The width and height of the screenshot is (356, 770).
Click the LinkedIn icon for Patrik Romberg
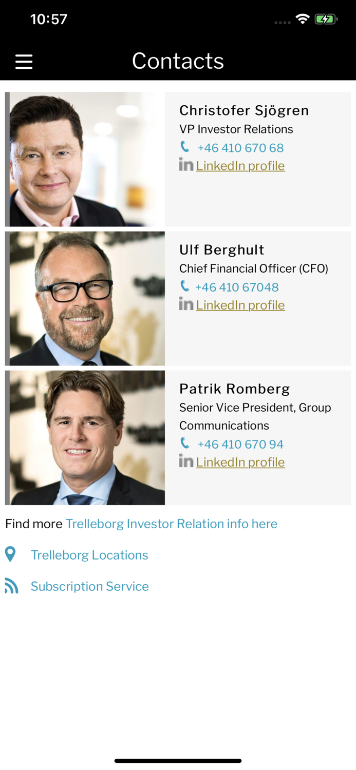185,461
